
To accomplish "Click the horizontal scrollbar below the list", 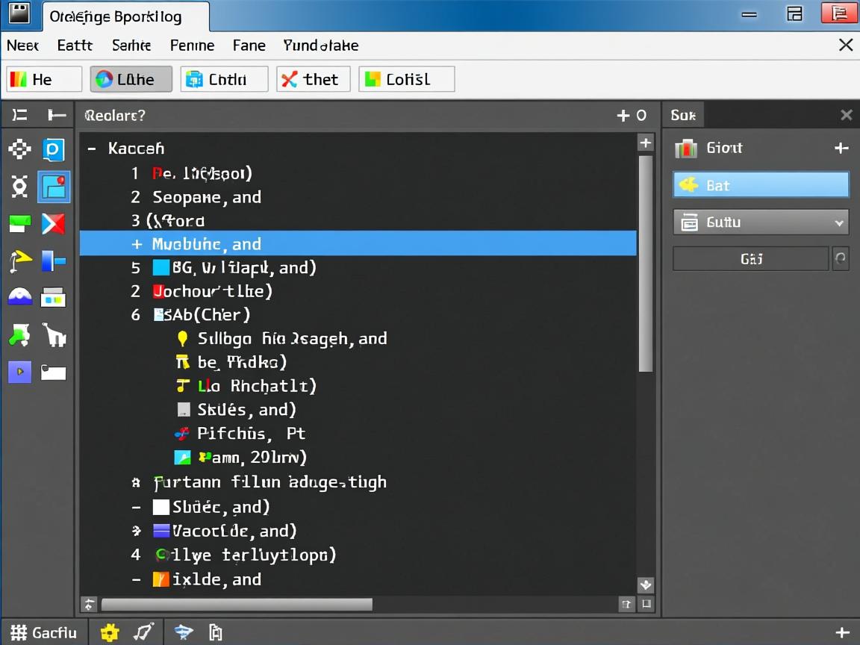I will coord(237,604).
